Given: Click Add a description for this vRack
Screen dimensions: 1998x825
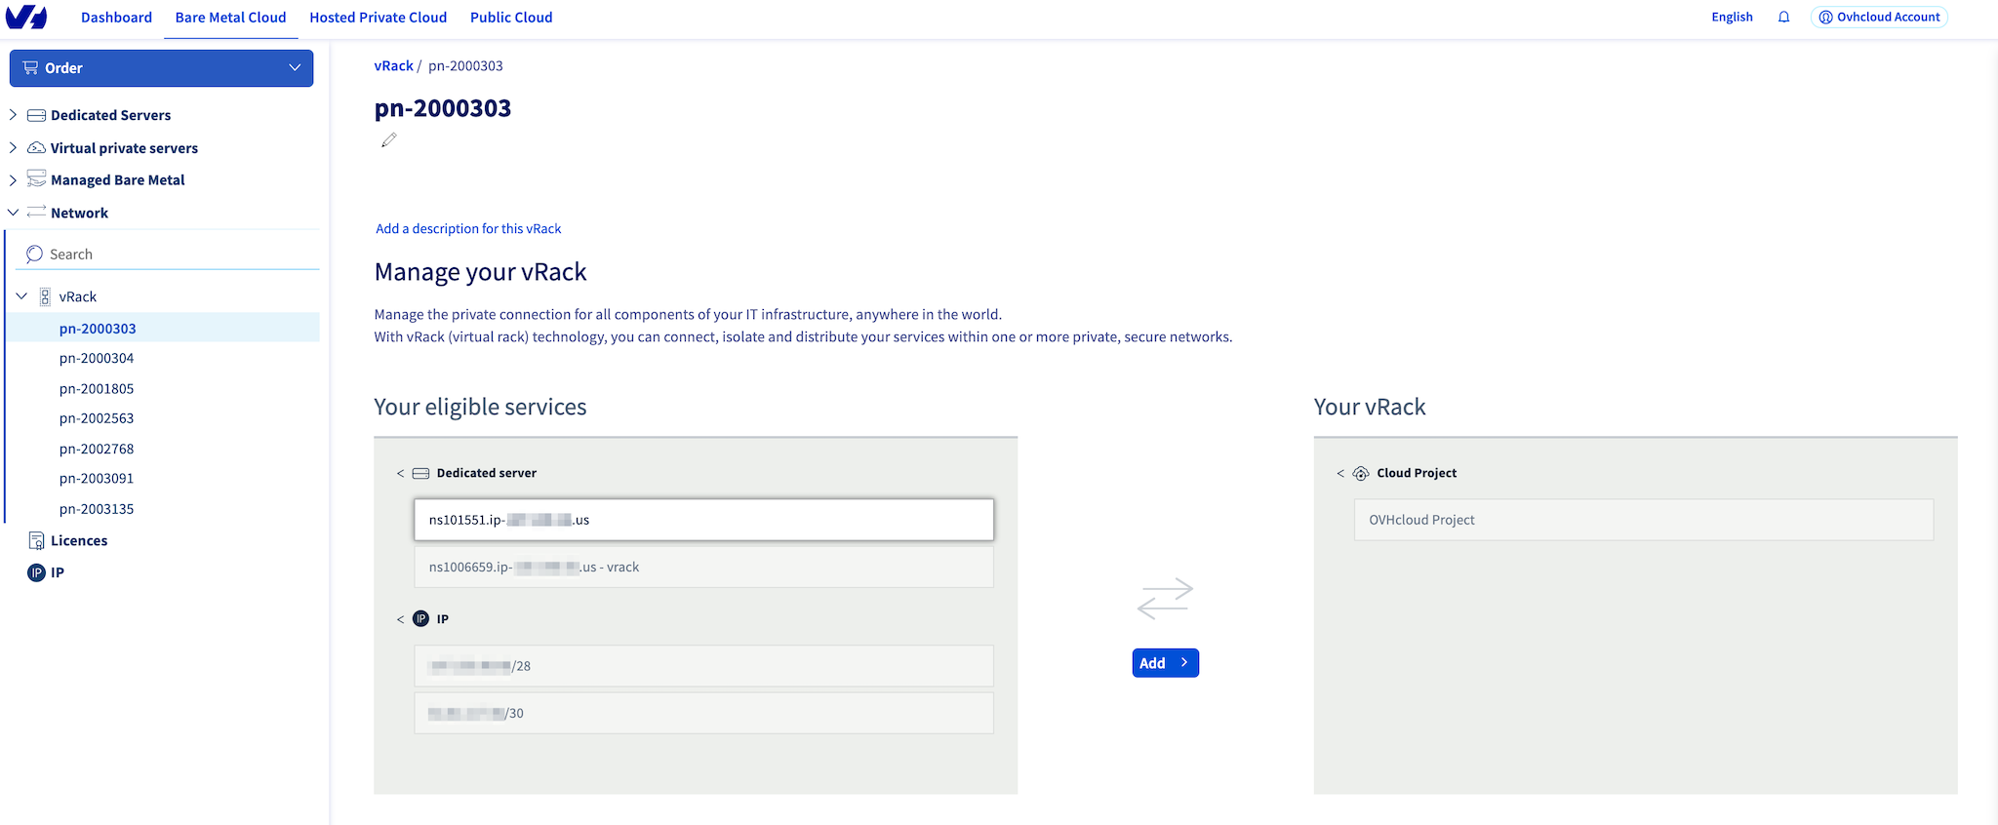Looking at the screenshot, I should point(468,228).
